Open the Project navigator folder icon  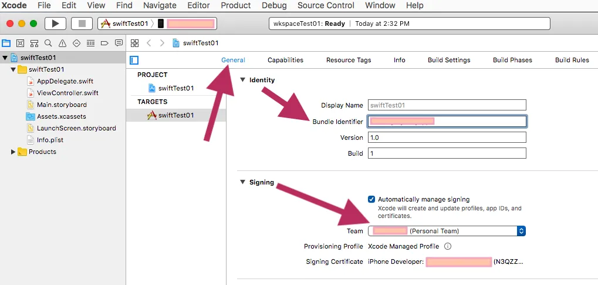coord(6,43)
